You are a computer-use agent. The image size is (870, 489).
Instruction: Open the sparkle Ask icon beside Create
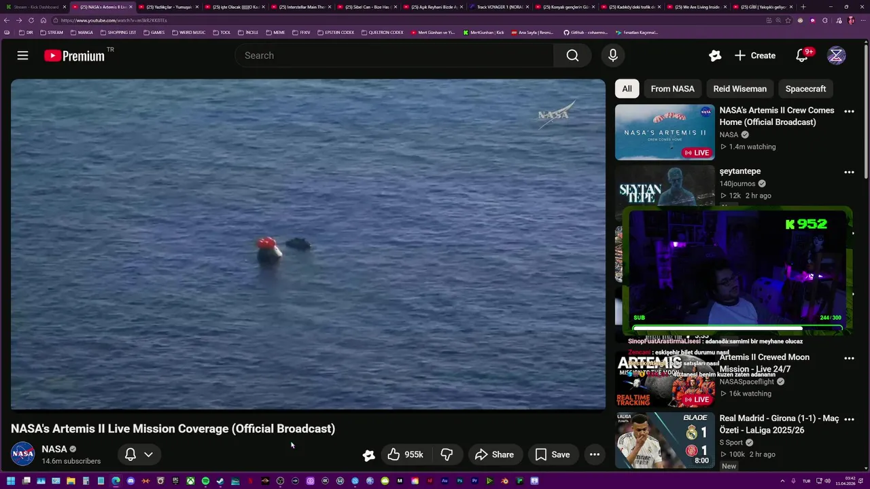click(x=714, y=56)
